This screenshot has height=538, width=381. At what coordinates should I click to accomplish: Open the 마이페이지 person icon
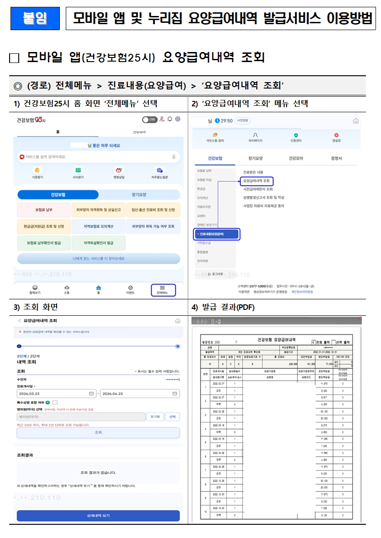coord(255,135)
